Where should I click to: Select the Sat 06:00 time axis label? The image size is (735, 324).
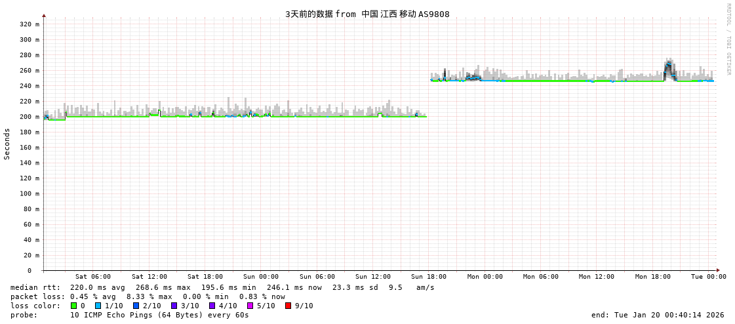click(x=93, y=277)
